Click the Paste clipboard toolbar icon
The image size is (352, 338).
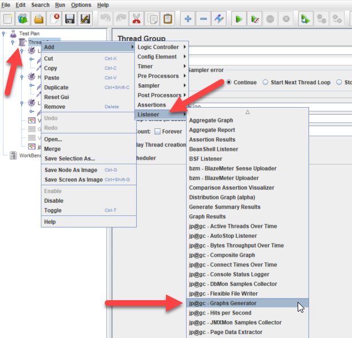coord(167,19)
